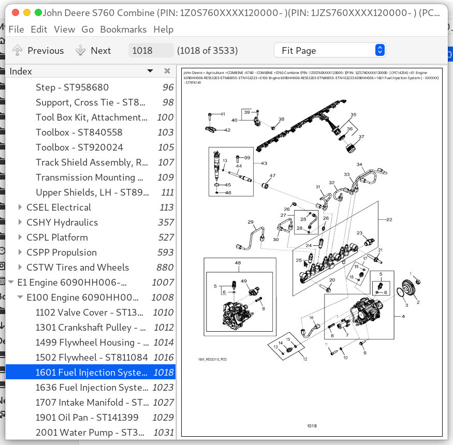Click the Previous page arrow icon
Screen dimensions: 453x445
(17, 50)
